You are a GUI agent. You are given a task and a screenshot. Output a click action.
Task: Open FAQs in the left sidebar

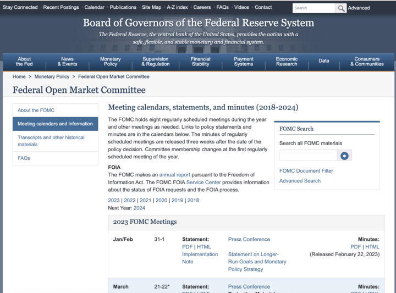(56, 158)
